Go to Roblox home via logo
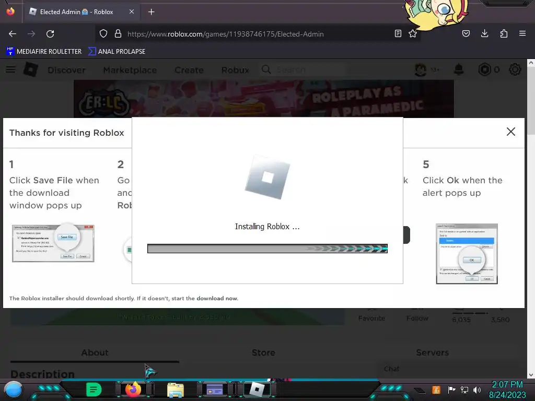The height and width of the screenshot is (401, 535). pos(31,69)
